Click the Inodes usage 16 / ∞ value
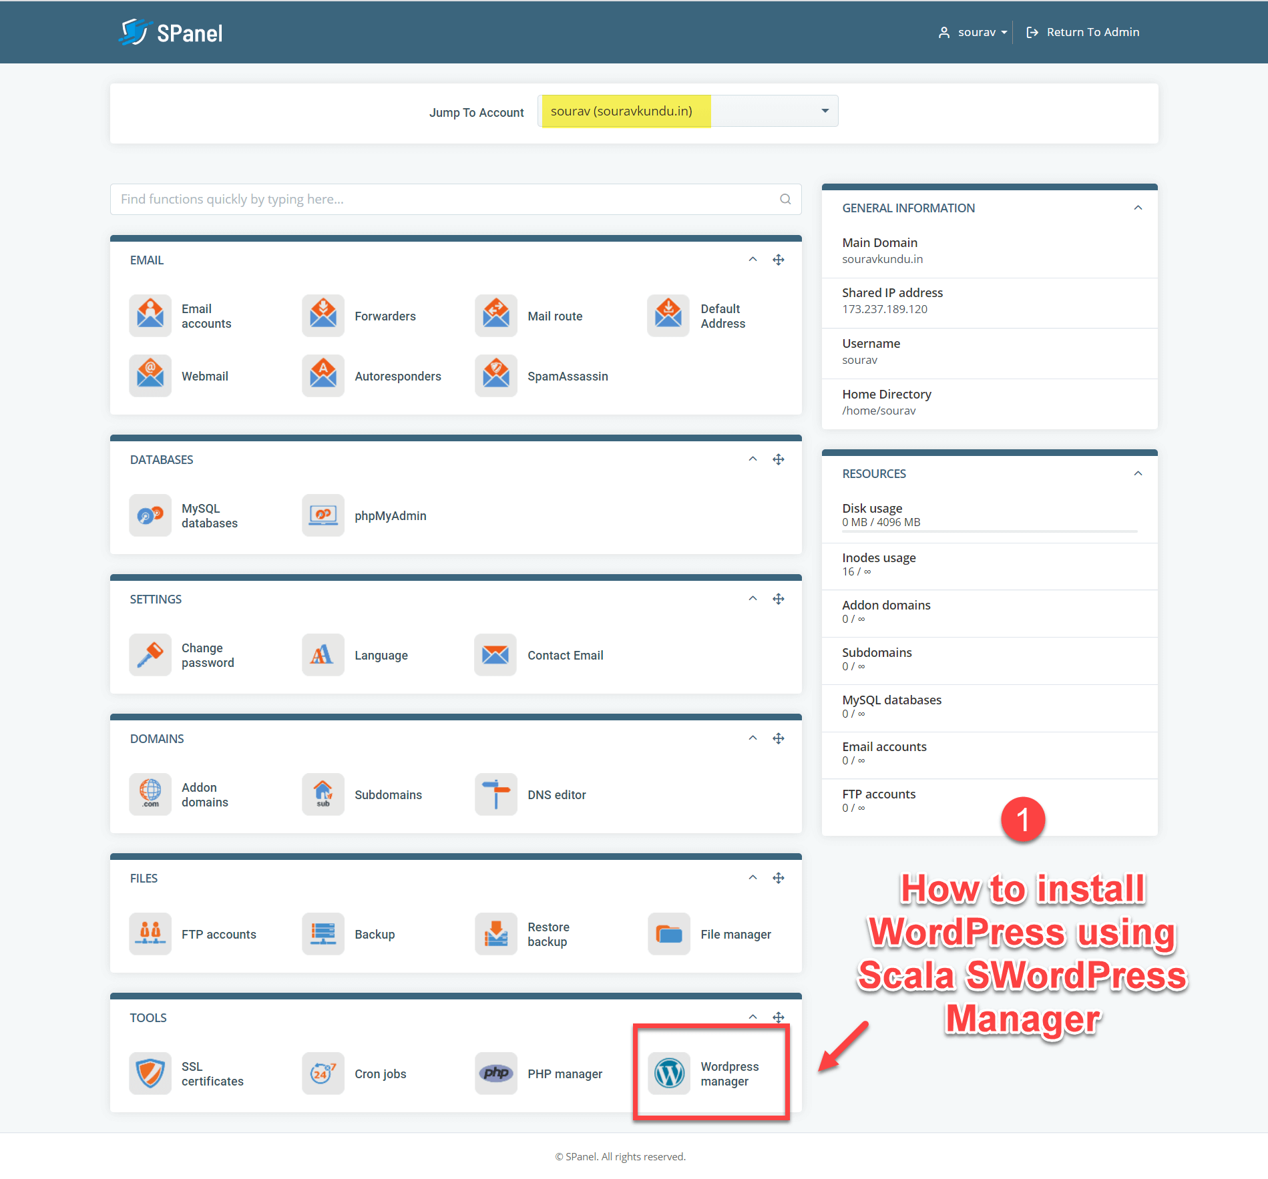 coord(856,571)
